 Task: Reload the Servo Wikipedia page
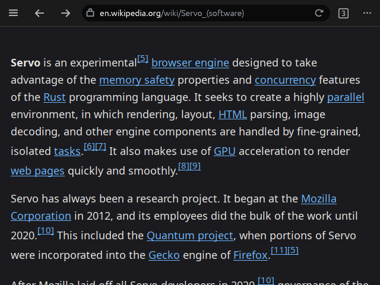point(319,13)
